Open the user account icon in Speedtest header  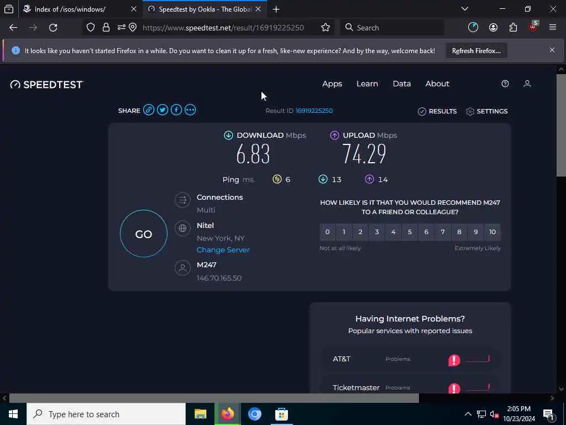[x=527, y=84]
